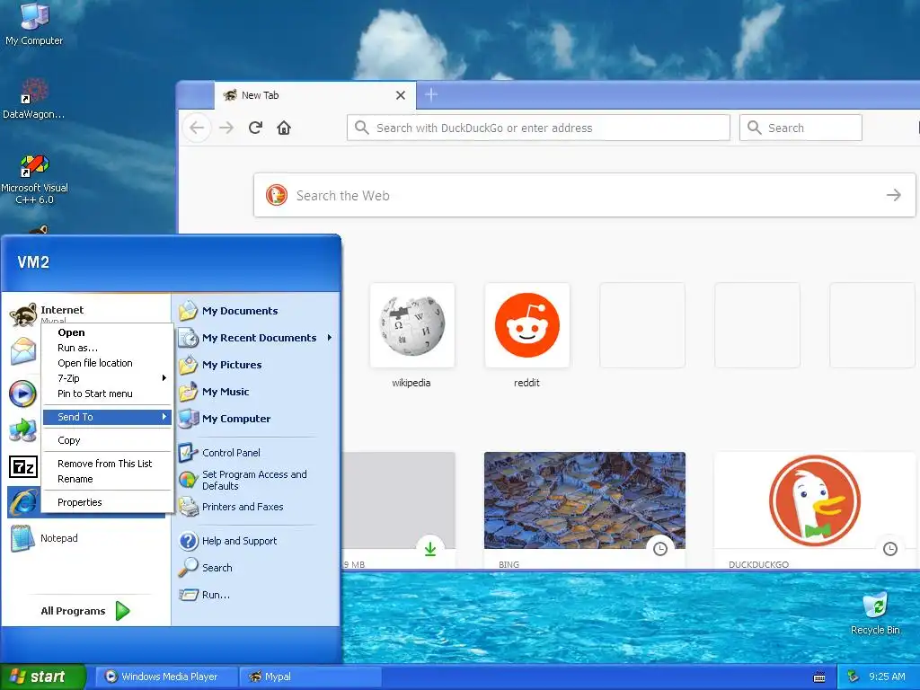920x690 pixels.
Task: Switch to Mypal taskbar button
Action: point(310,677)
